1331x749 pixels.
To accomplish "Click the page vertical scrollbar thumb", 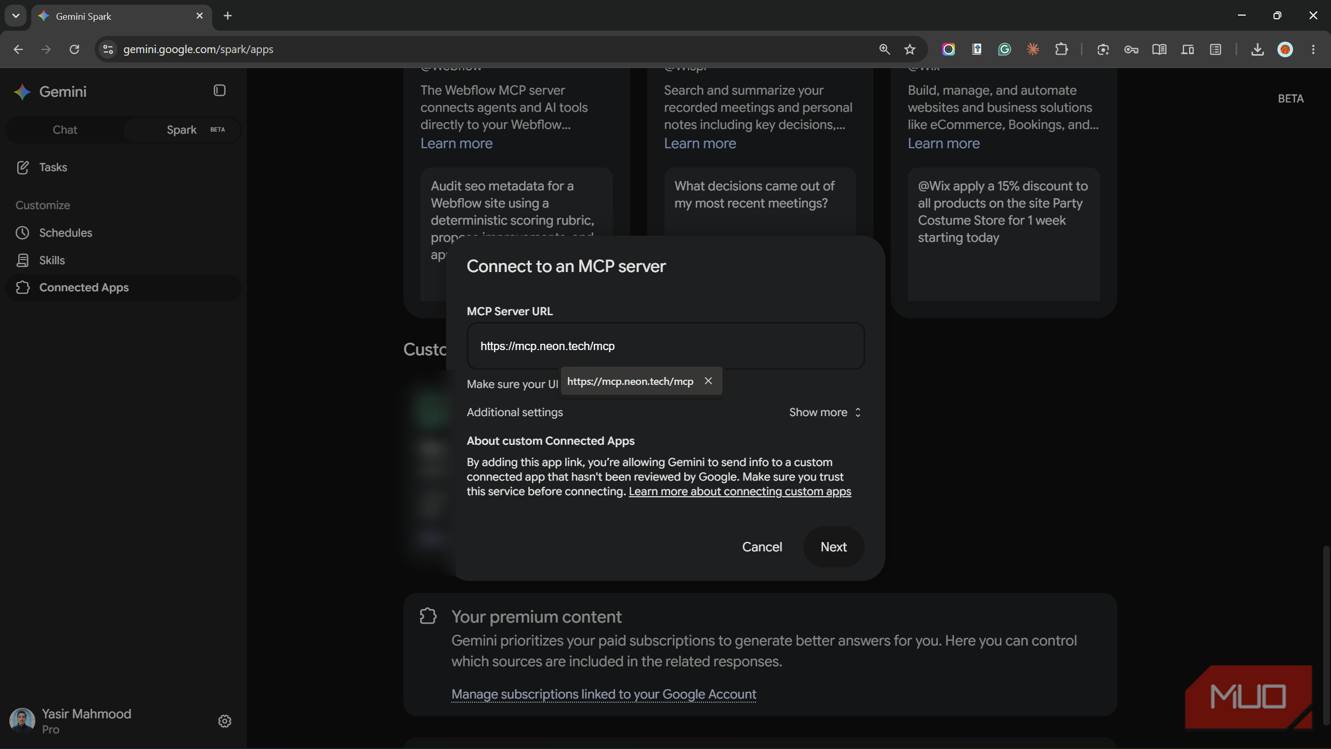I will click(1326, 635).
